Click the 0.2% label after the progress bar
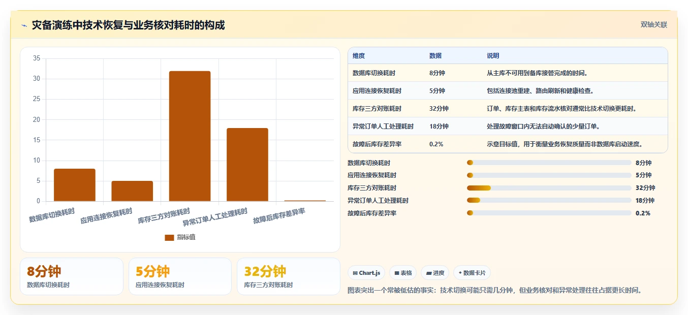The width and height of the screenshot is (688, 315). click(x=643, y=213)
